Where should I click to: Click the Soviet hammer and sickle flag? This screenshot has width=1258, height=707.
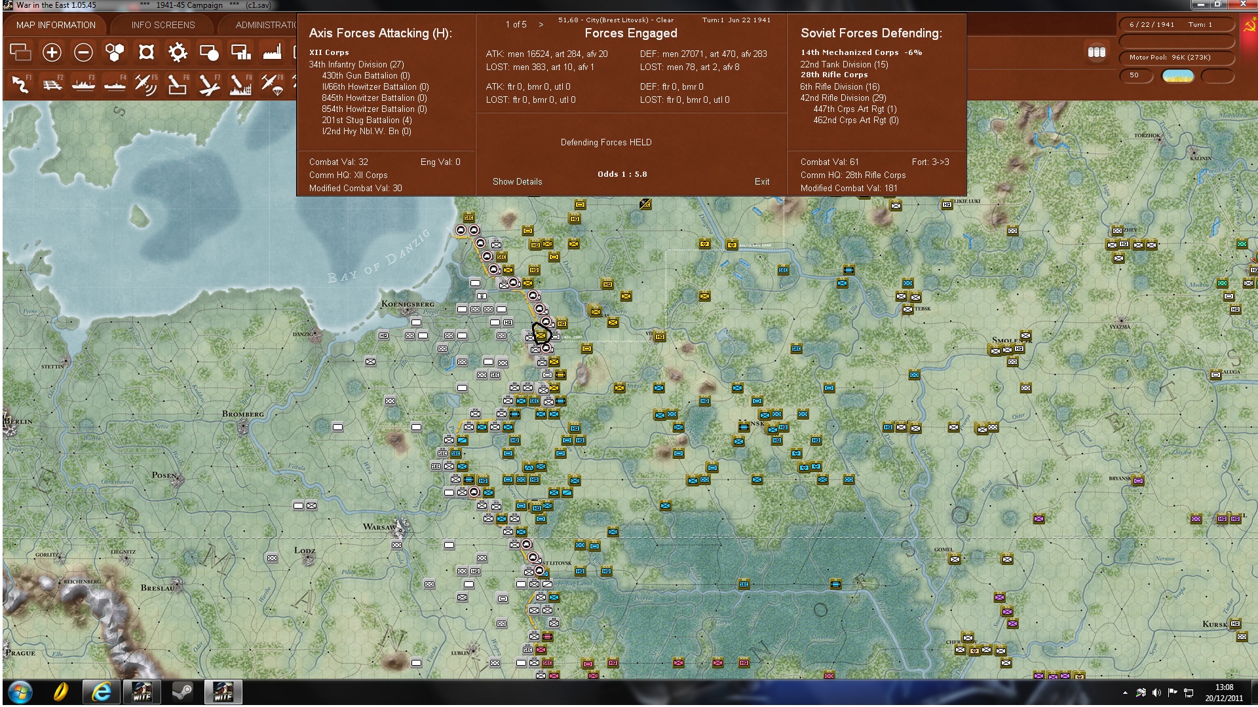pyautogui.click(x=1249, y=25)
